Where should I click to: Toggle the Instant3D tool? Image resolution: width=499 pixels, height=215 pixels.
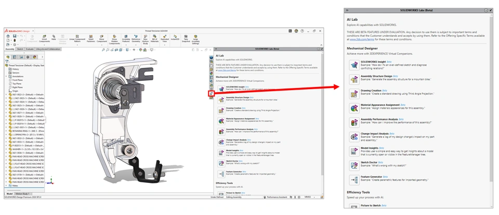[175, 37]
